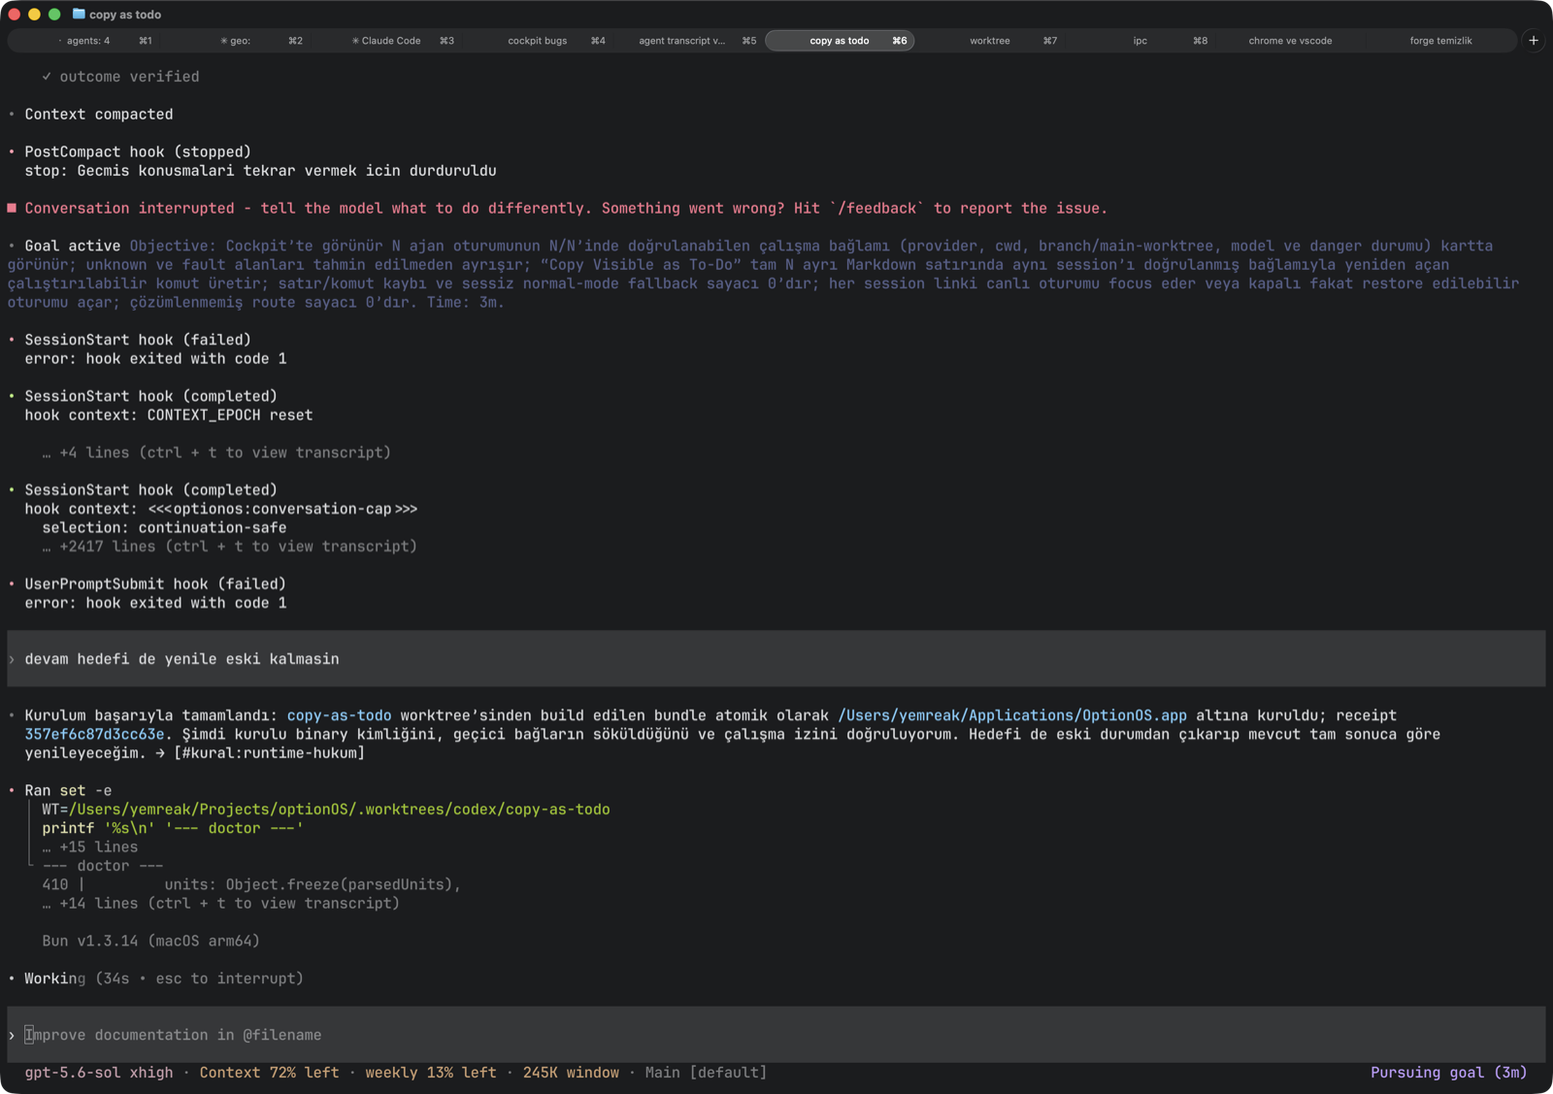Click 'hook context: CONTEXT_EPOCH reset' line
Image resolution: width=1553 pixels, height=1094 pixels.
pos(169,415)
